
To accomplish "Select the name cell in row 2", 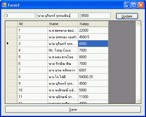I will coord(63,37).
